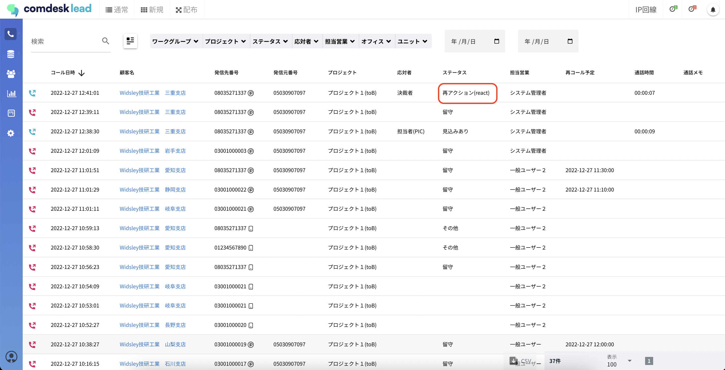Image resolution: width=725 pixels, height=370 pixels.
Task: Open the phone calls sidebar icon
Action: coord(11,34)
